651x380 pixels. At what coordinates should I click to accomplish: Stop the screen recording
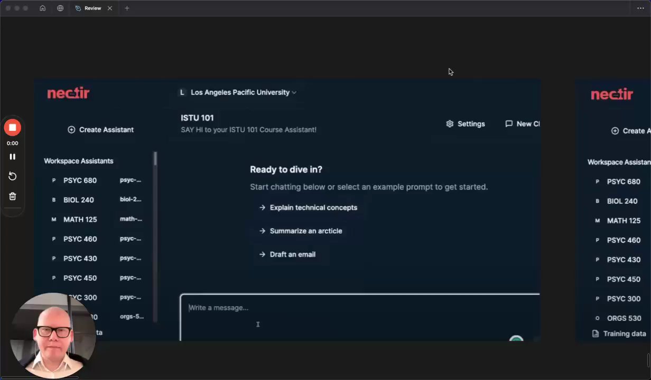[x=12, y=127]
